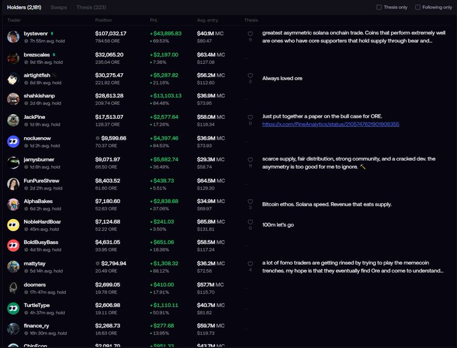This screenshot has width=457, height=348.
Task: Like jamysburner's thesis via heart icon
Action: tap(250, 160)
